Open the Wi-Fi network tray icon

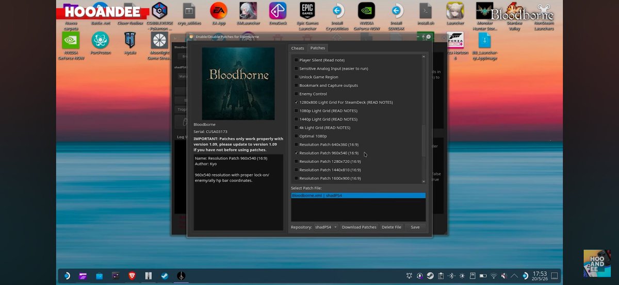(494, 276)
